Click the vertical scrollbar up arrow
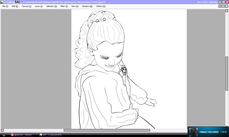Image resolution: width=229 pixels, height=137 pixels. click(227, 11)
